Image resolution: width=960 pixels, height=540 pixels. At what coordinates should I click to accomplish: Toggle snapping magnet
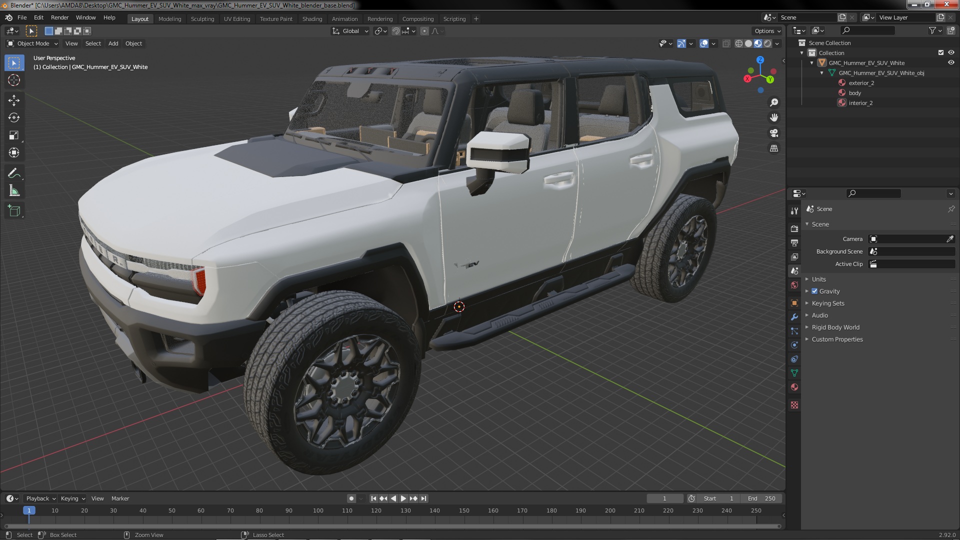tap(395, 31)
